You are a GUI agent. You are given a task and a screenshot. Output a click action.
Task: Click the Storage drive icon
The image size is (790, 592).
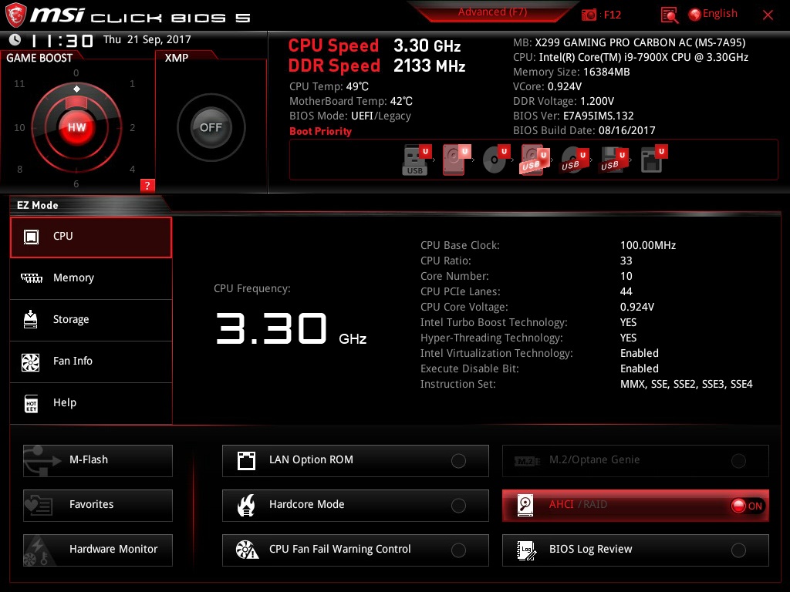31,319
